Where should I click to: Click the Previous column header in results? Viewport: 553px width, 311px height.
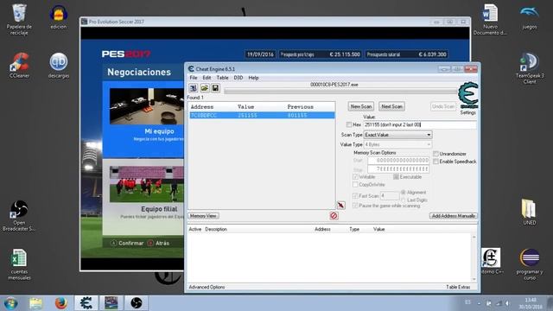[300, 107]
